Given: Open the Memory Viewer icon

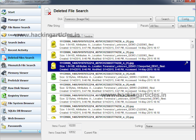Looking at the screenshot, I should 4,73.
